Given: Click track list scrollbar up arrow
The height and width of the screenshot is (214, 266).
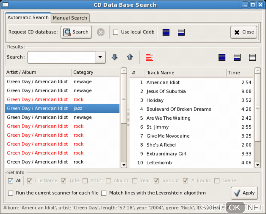Looking at the screenshot, I should tap(258, 71).
